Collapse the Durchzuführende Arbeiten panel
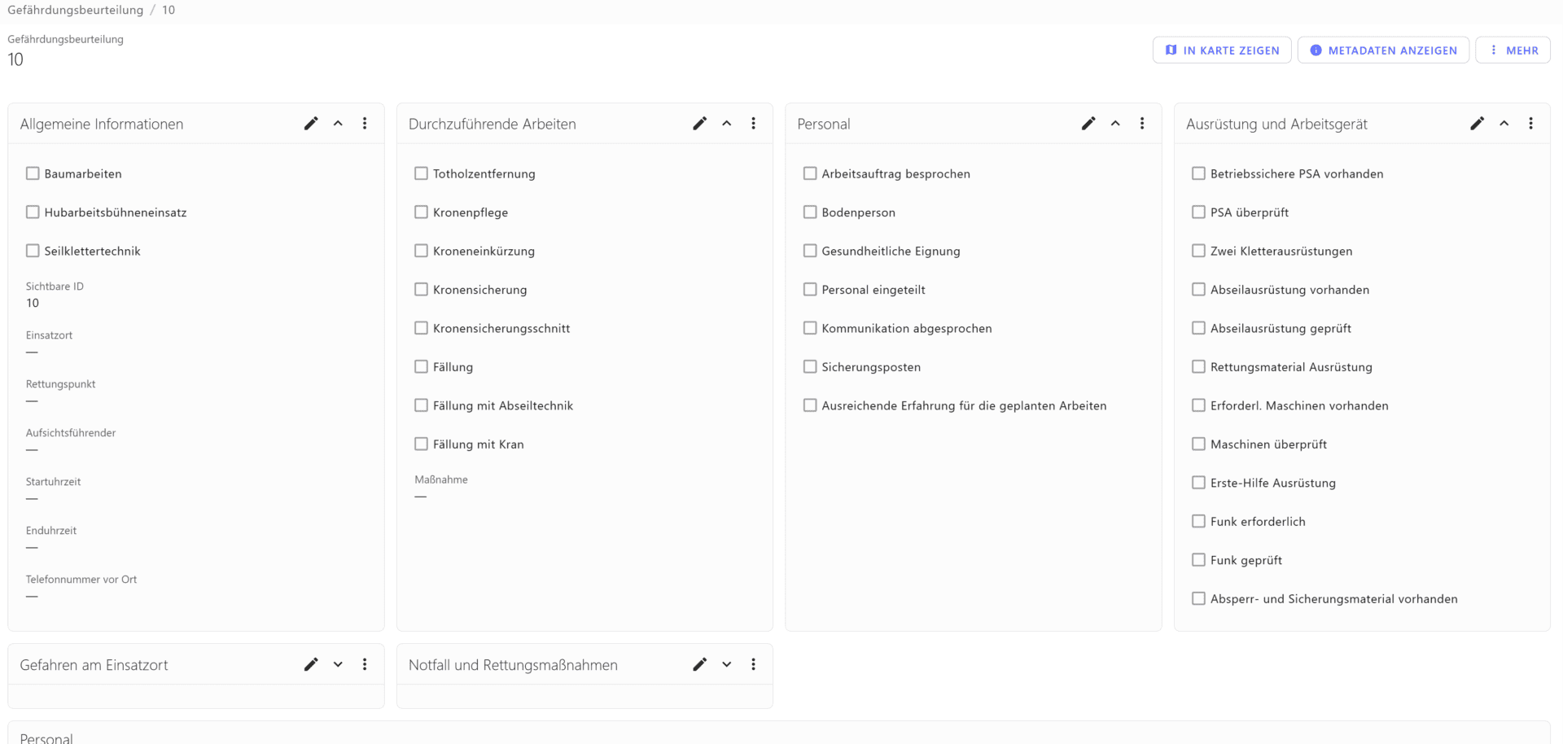 [726, 124]
